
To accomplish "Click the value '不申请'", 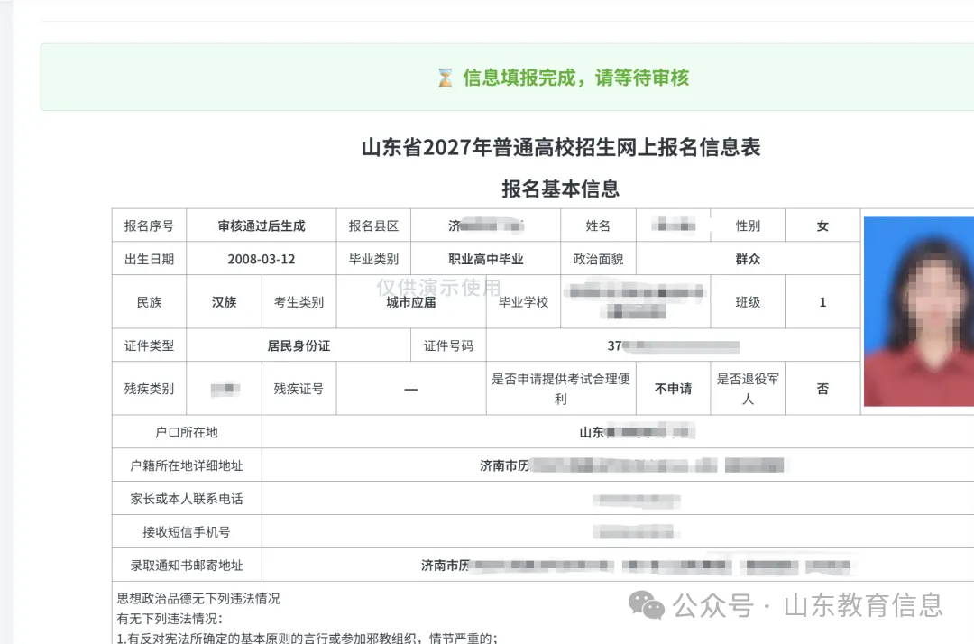I will (x=674, y=389).
